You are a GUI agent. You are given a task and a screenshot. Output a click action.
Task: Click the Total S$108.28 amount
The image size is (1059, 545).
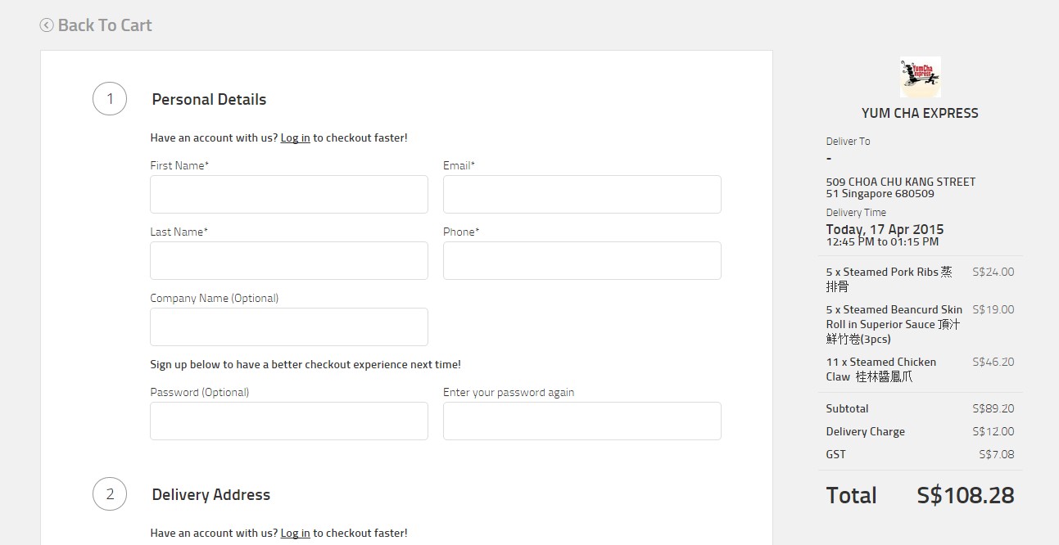[x=965, y=495]
